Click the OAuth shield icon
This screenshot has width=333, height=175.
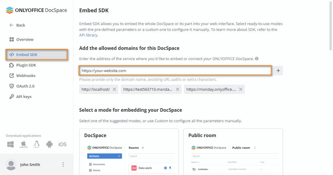pos(11,86)
